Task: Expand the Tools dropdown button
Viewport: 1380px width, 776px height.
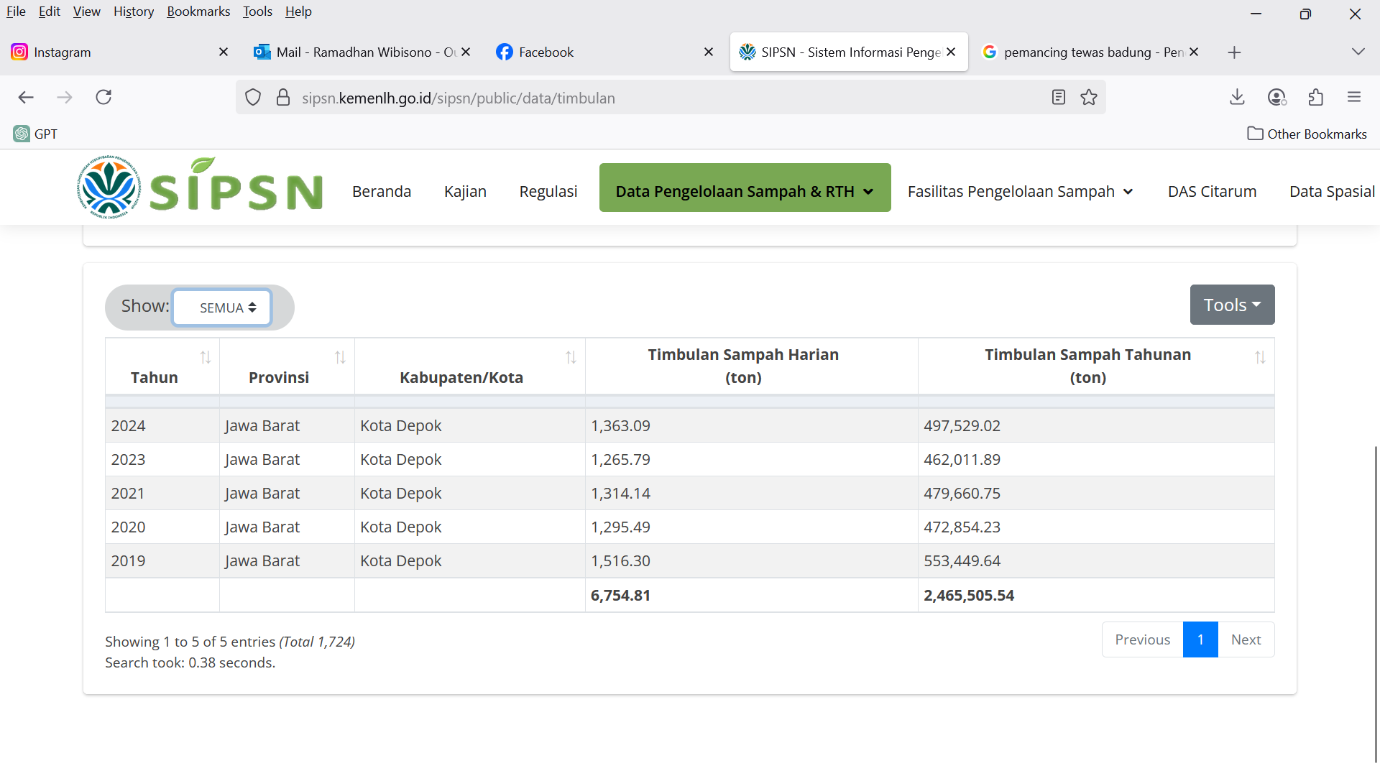Action: [1232, 305]
